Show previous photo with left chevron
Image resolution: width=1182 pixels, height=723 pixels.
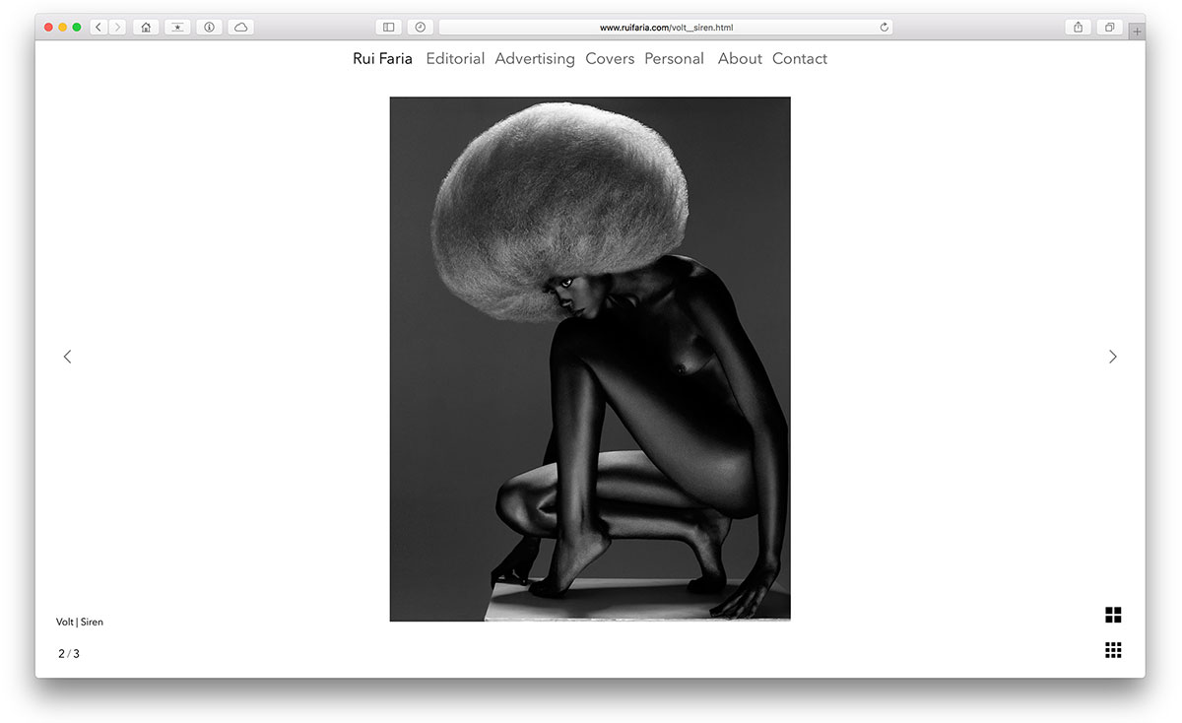pos(67,357)
